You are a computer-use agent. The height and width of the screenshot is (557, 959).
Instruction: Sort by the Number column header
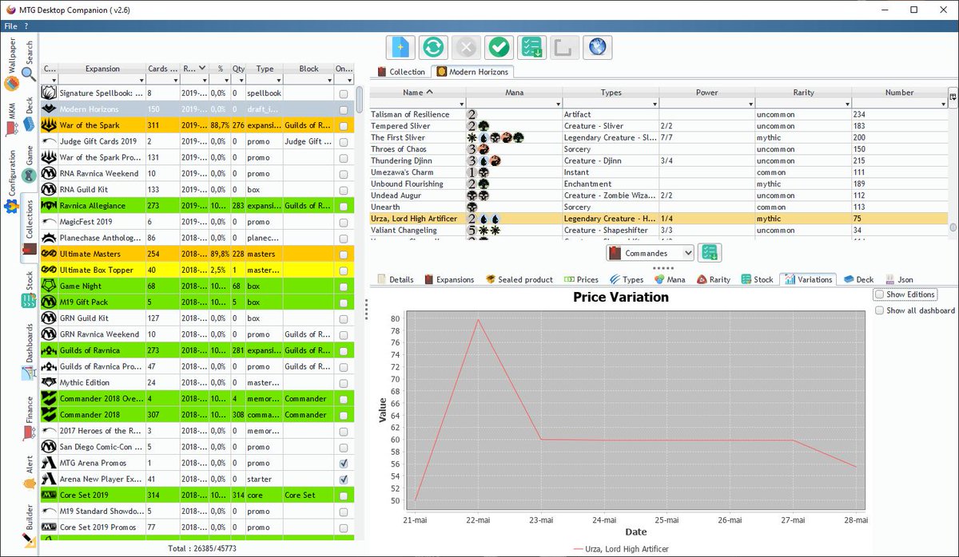[x=899, y=93]
